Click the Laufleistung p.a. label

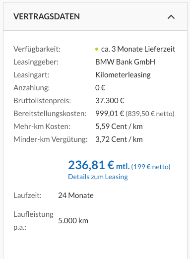point(33,221)
